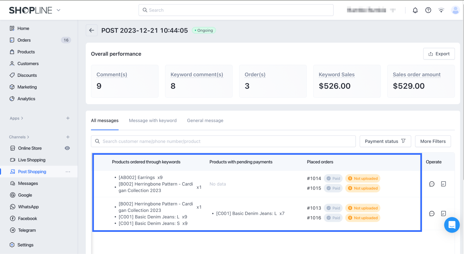Open the help question mark icon
The image size is (464, 254).
[x=428, y=10]
